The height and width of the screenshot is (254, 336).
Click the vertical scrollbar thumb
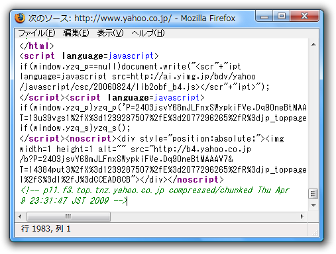point(313,194)
